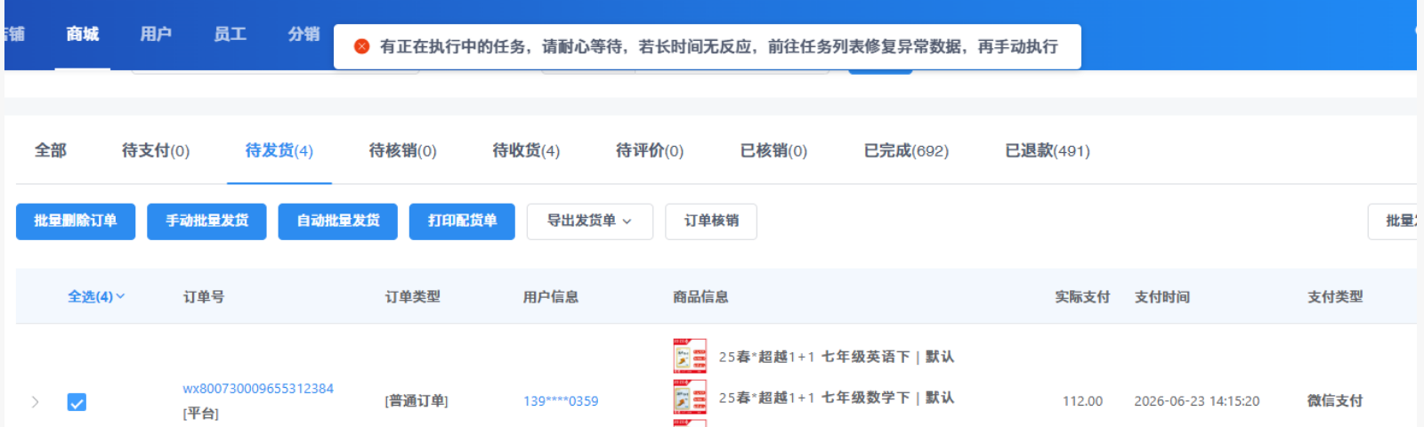Uncheck the order wx800730009655312384 checkbox
Image resolution: width=1424 pixels, height=427 pixels.
point(77,402)
